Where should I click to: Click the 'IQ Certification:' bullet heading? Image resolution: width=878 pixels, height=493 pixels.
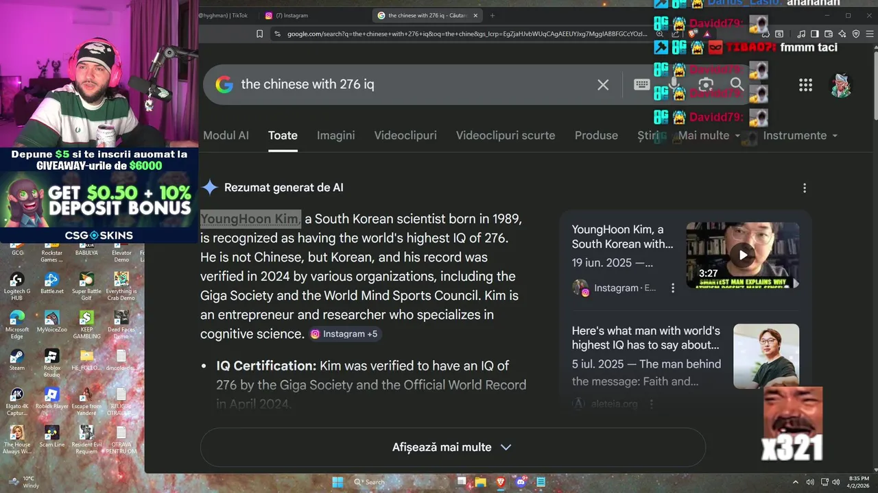click(266, 366)
